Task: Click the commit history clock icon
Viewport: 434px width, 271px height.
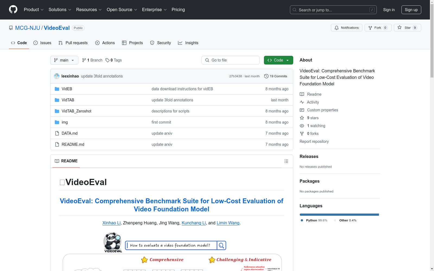Action: [x=266, y=76]
